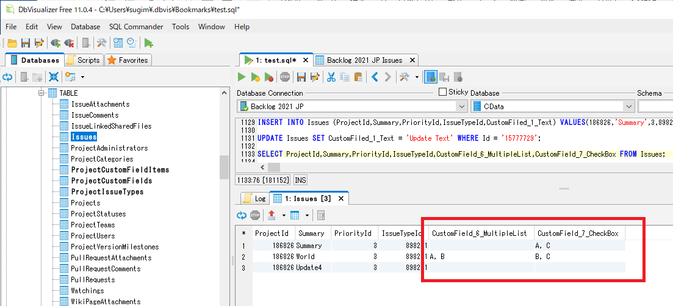Open the grid view mode dropdown arrow
Screen dimensions: 673x306
[307, 215]
